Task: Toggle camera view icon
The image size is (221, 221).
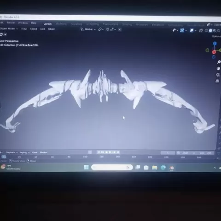Action: pos(218,75)
